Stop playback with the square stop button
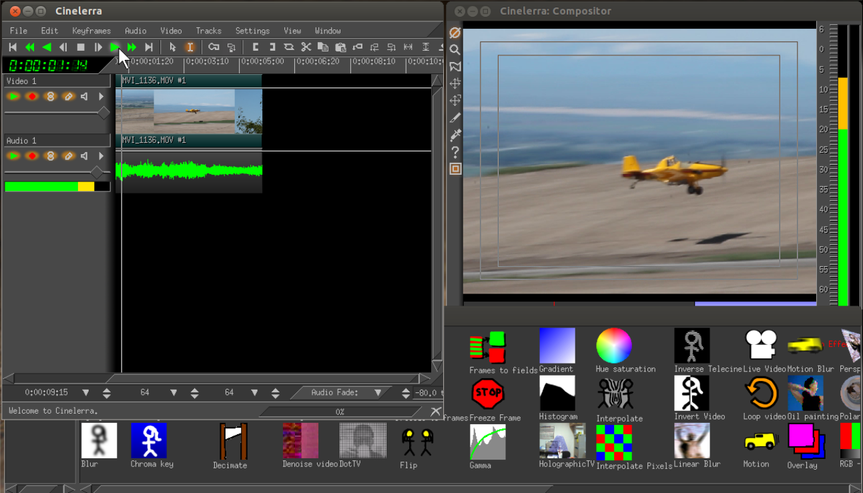The image size is (863, 493). point(81,47)
